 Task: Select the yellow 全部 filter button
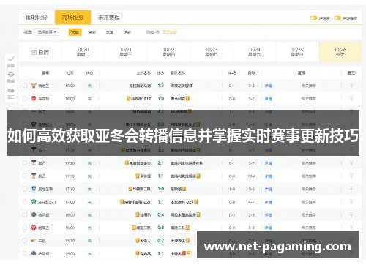pos(75,32)
